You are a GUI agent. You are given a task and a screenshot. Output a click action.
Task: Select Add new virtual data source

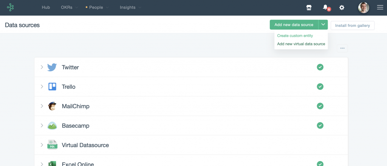(x=301, y=44)
